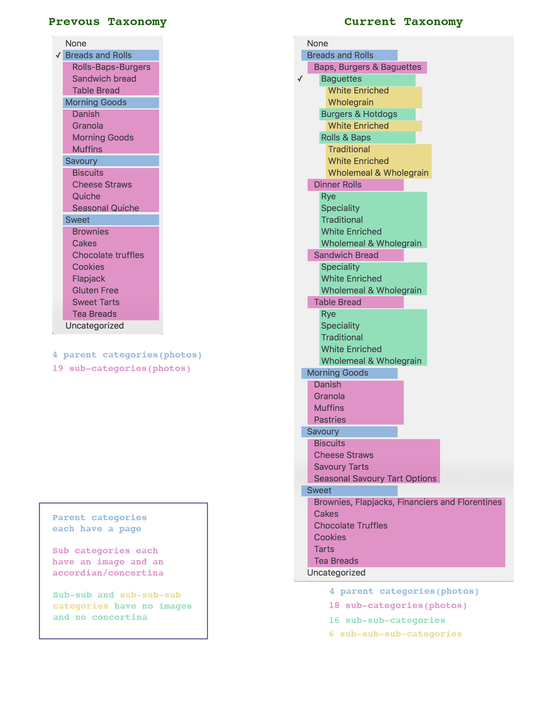Select 'Cookies' in Previous Taxonomy

coord(88,267)
